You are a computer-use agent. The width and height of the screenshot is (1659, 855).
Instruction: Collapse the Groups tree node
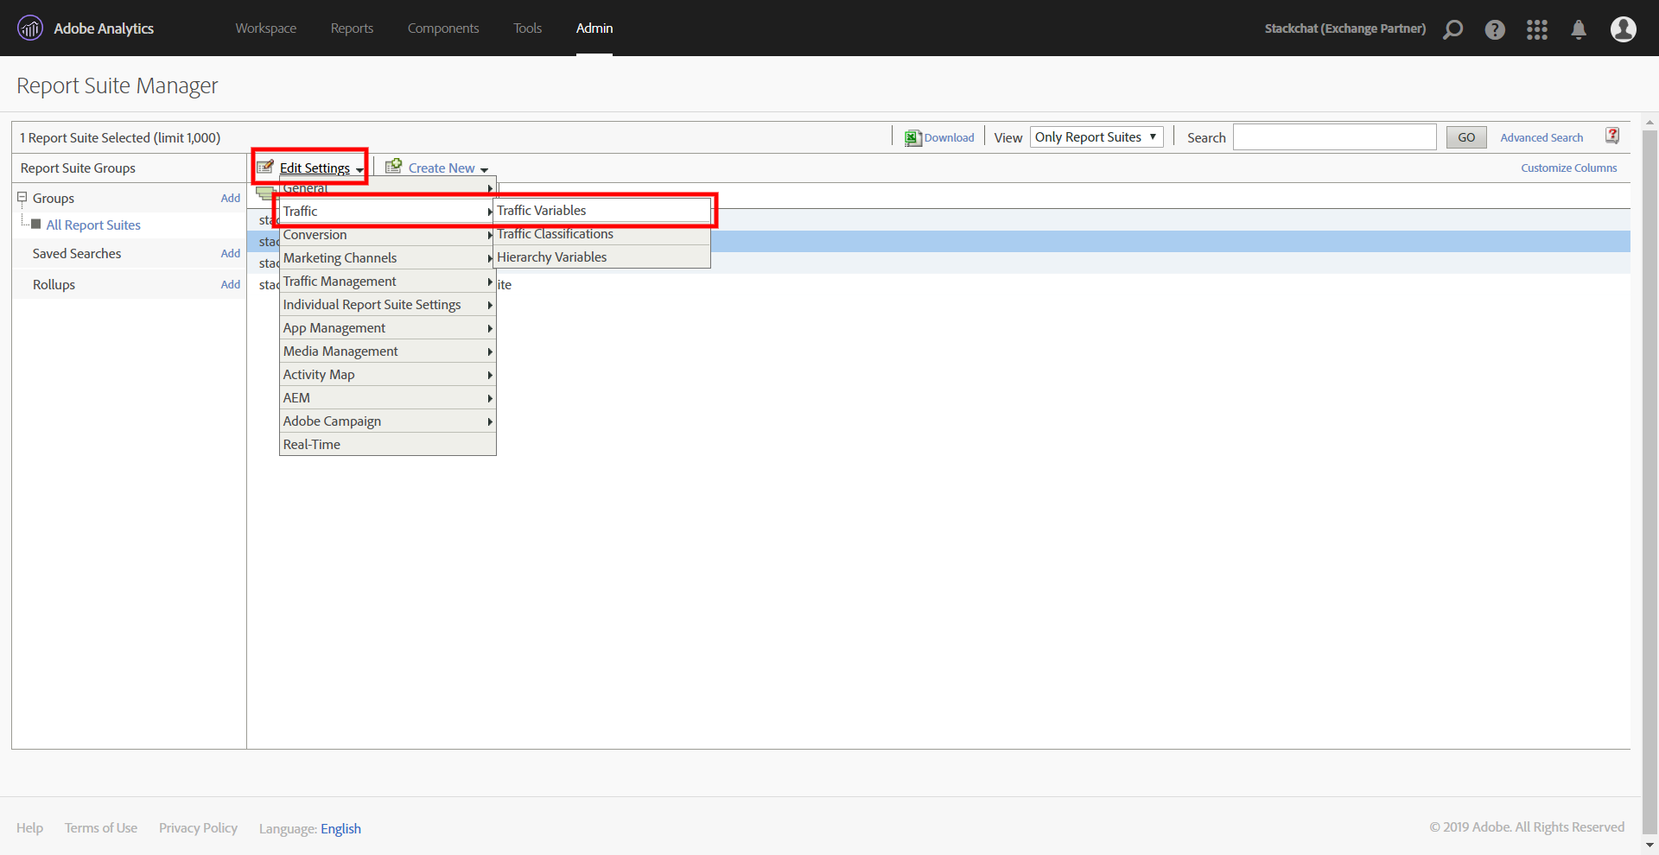coord(22,198)
